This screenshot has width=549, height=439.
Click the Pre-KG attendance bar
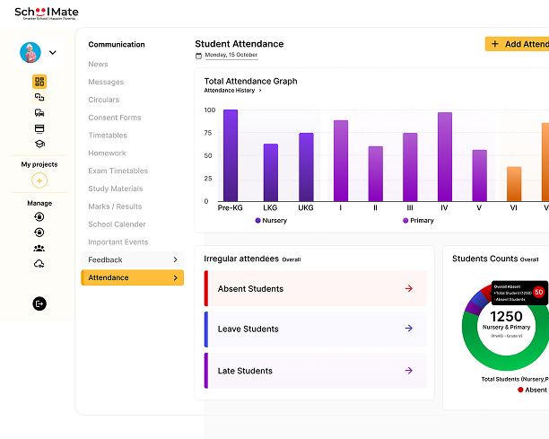click(231, 155)
